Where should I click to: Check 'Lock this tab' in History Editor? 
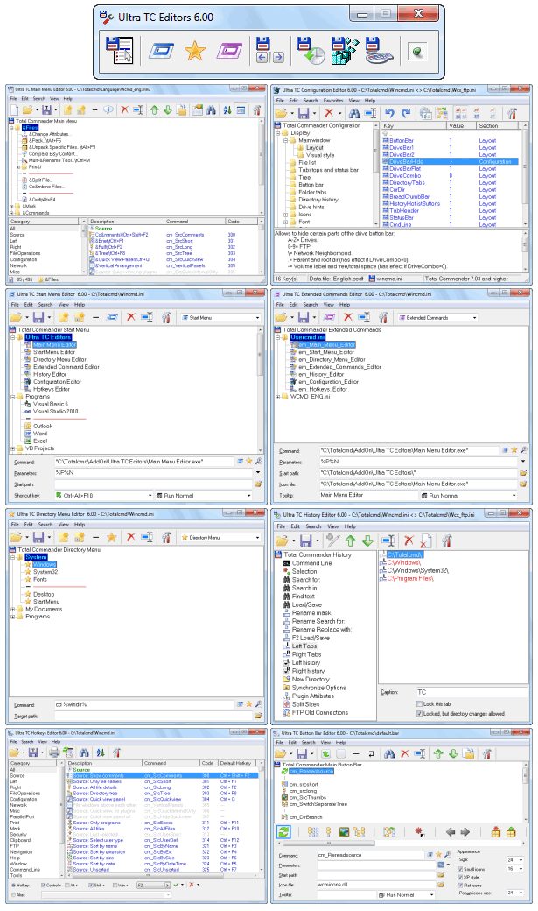419,703
